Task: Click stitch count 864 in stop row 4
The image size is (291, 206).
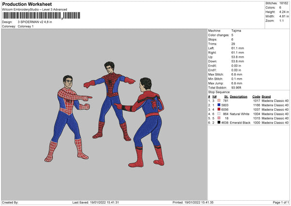Action: [x=226, y=114]
